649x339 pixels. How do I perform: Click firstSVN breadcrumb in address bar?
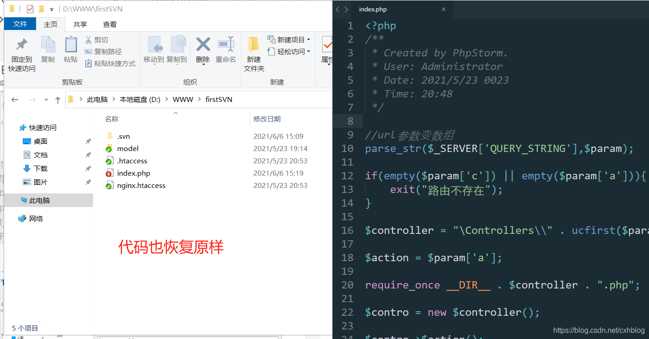(x=219, y=100)
